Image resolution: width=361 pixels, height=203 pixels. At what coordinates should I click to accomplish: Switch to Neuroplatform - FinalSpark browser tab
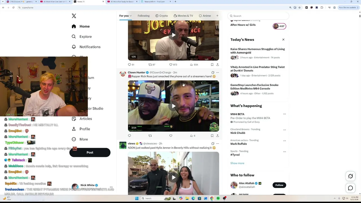point(156,2)
